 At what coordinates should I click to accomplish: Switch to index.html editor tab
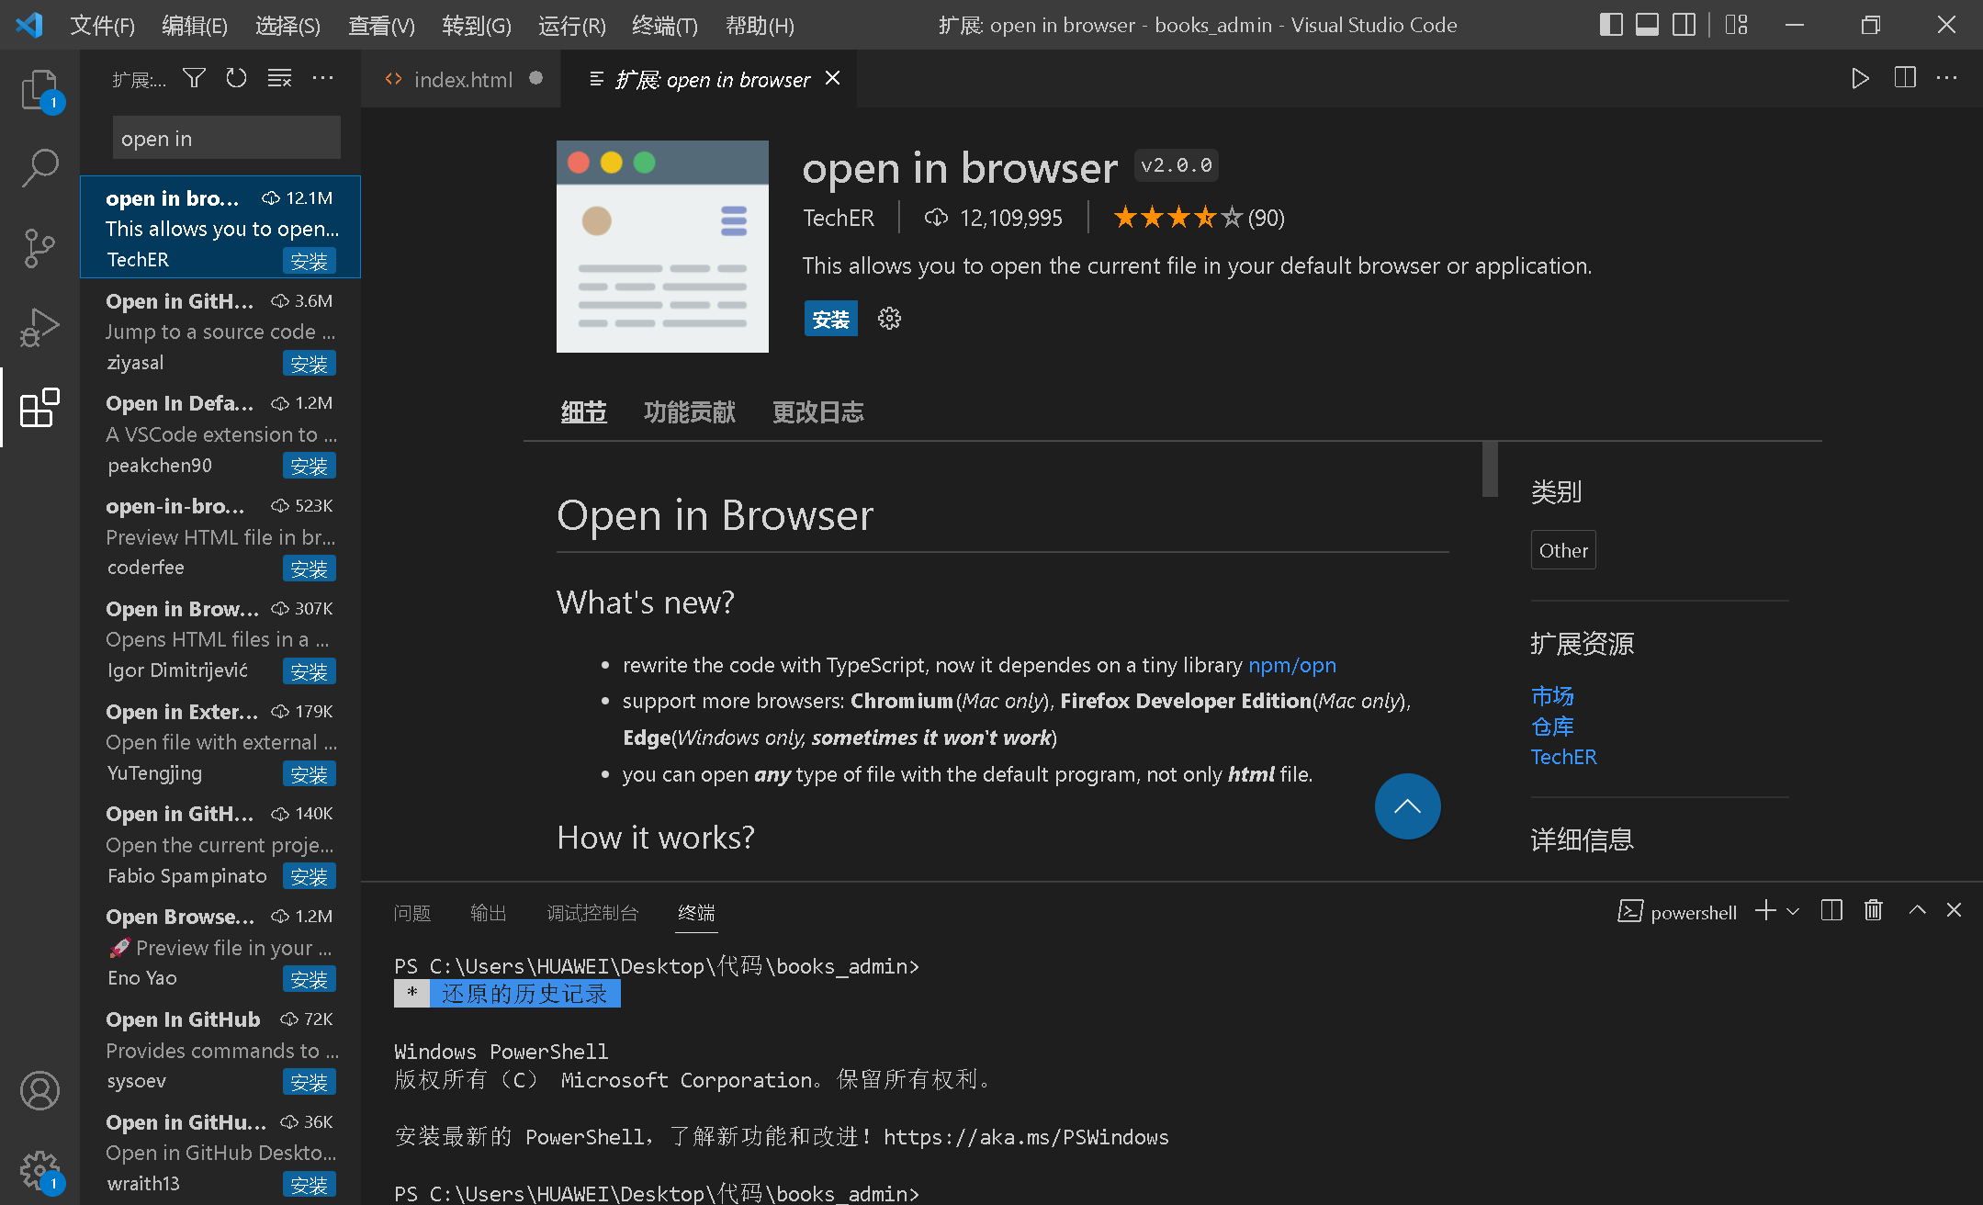(462, 79)
